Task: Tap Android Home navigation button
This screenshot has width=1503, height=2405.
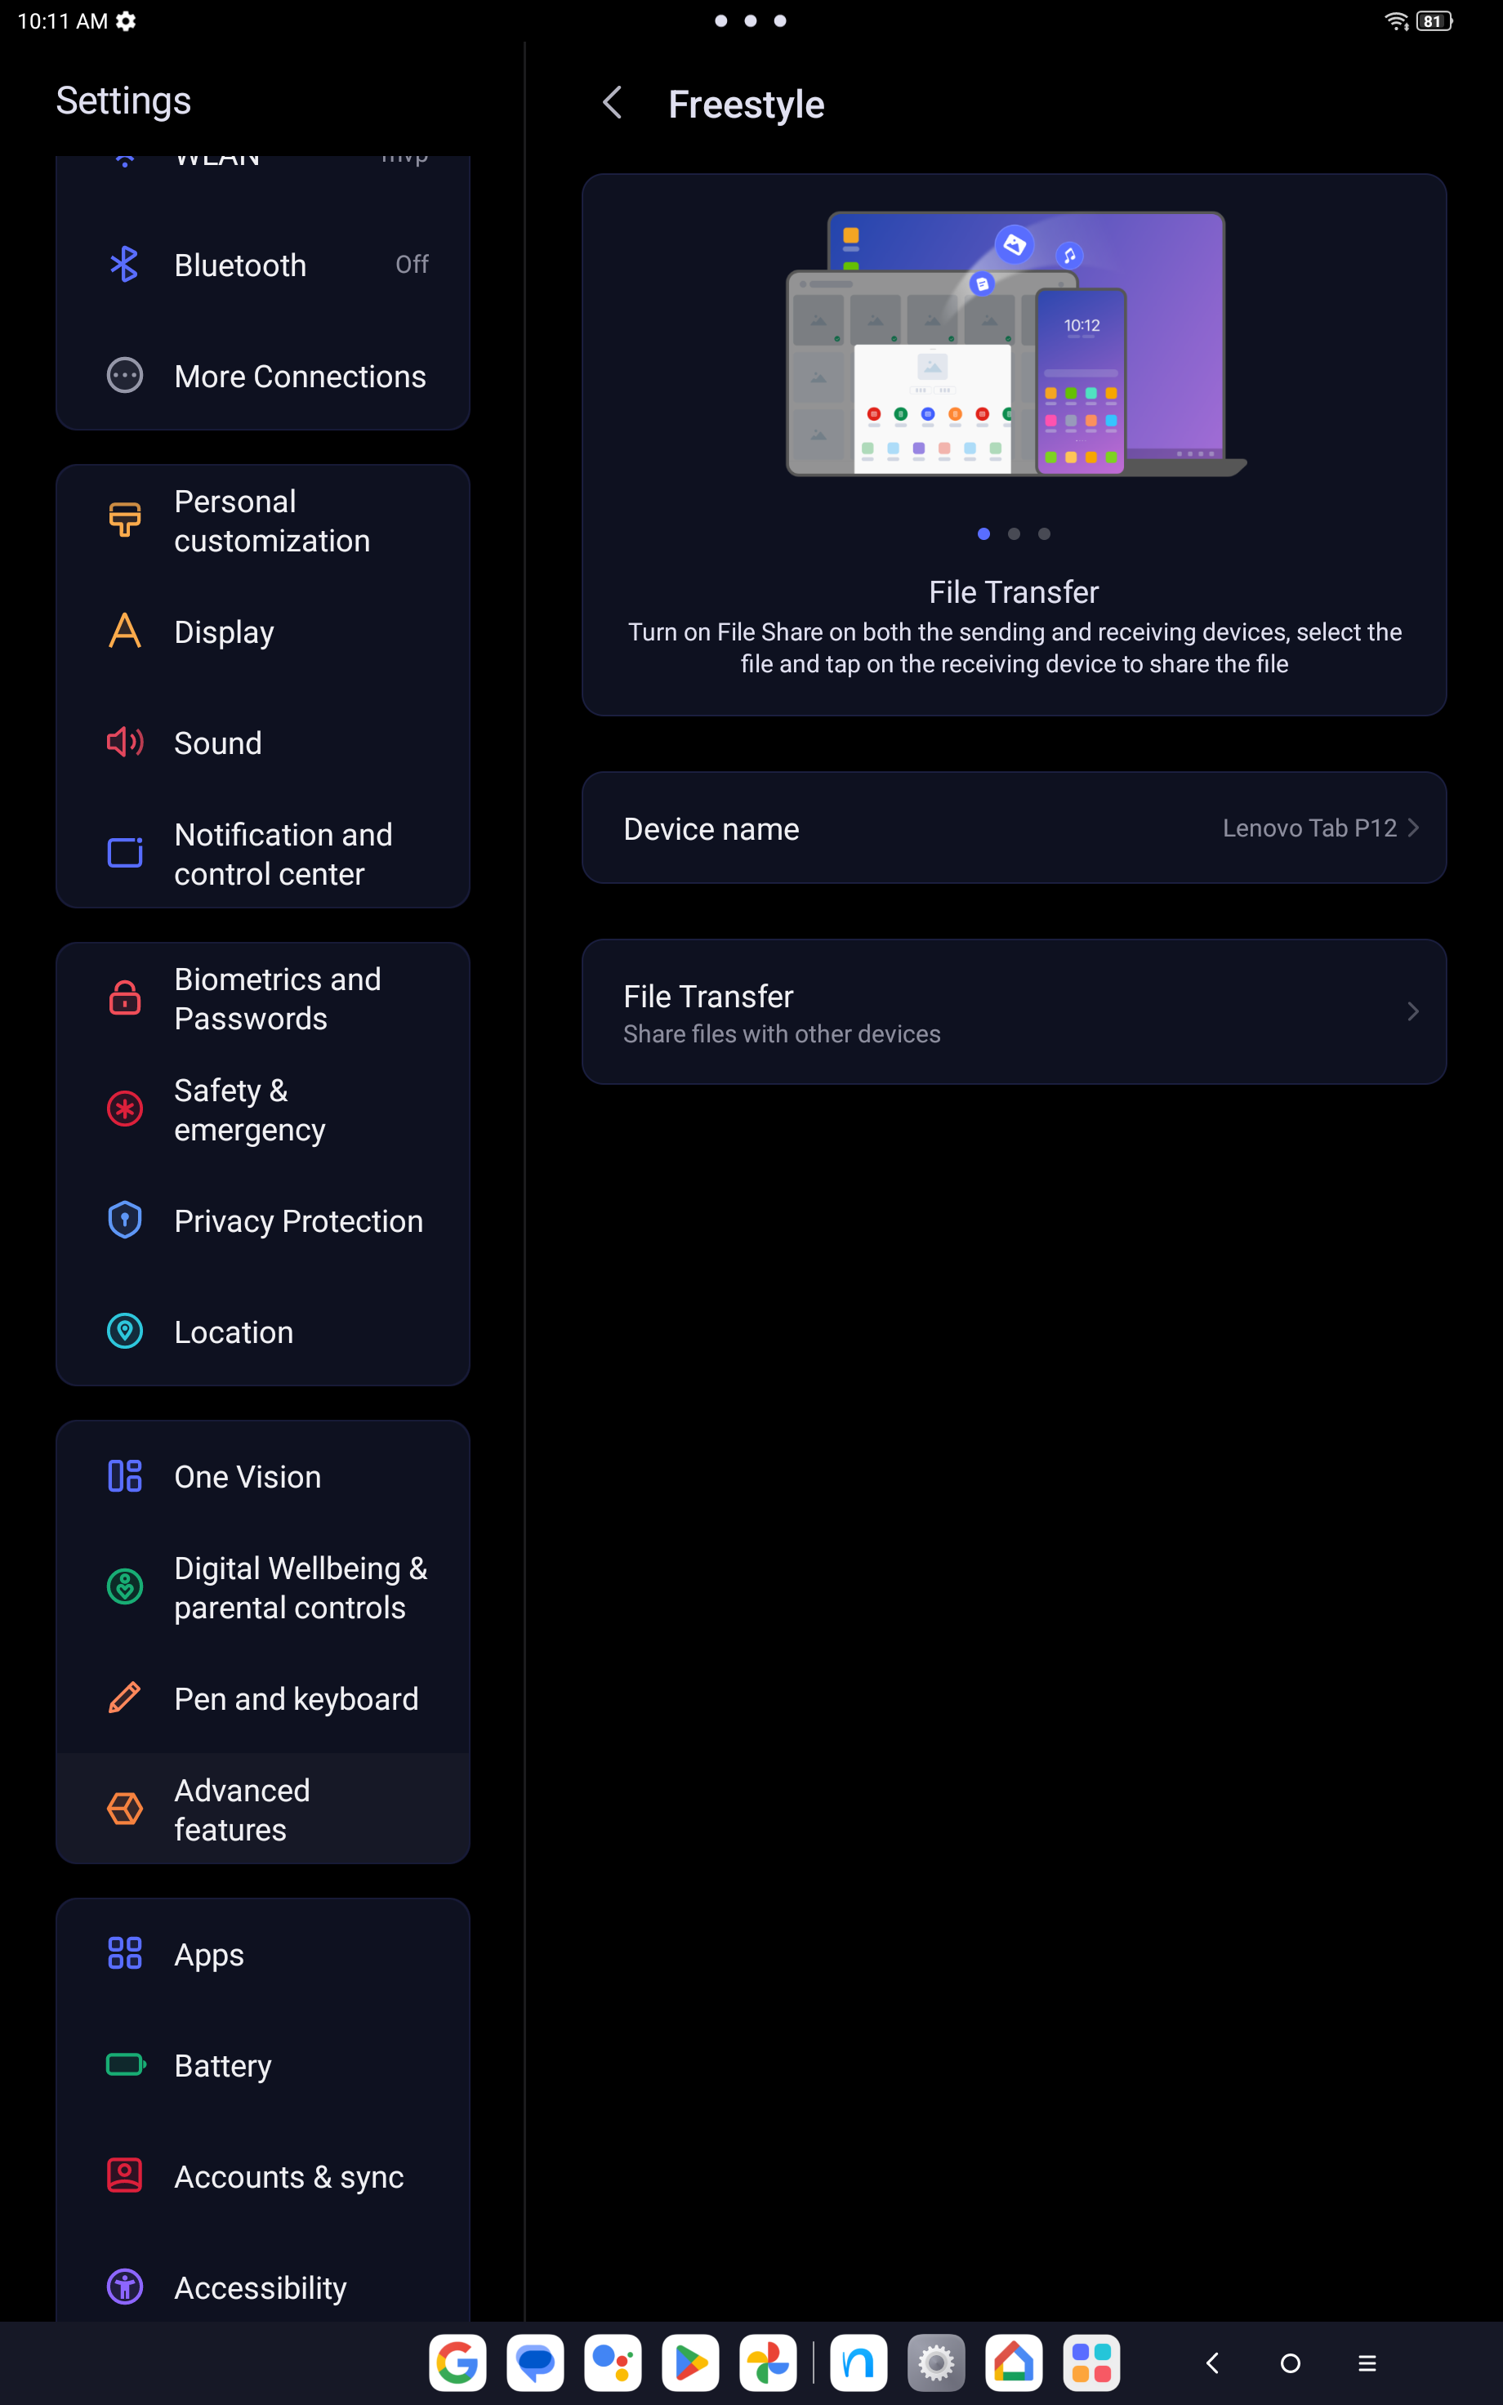Action: click(x=1291, y=2363)
